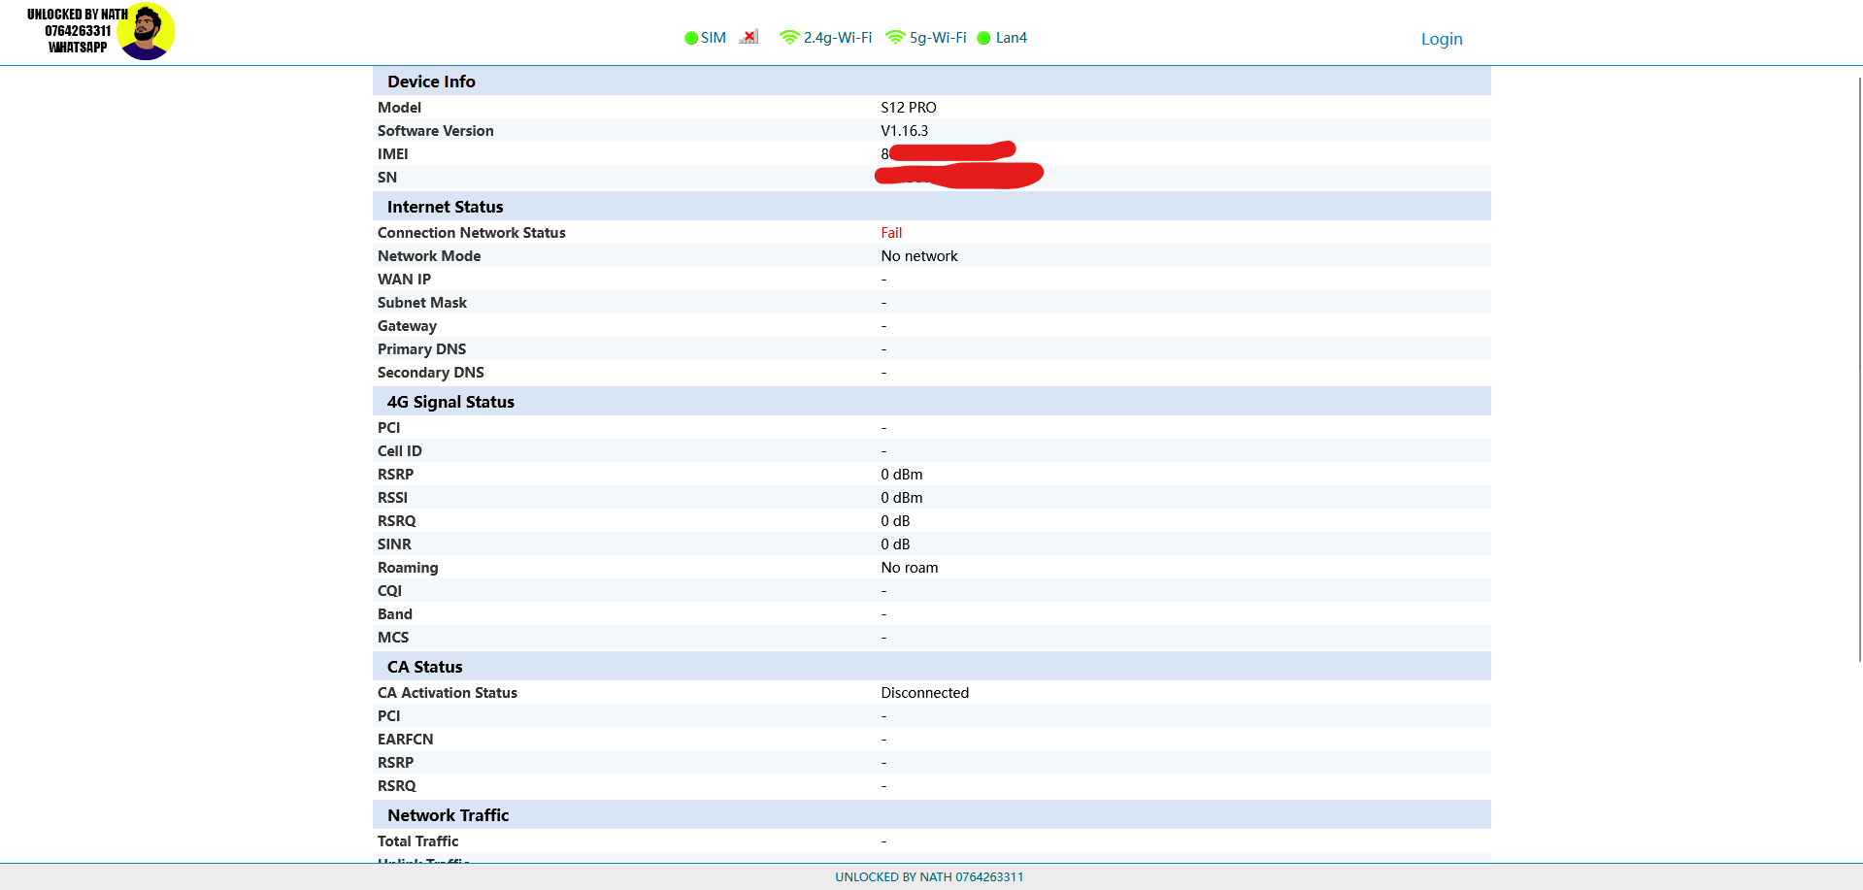Click the mobile signal bars icon with red X

[749, 37]
